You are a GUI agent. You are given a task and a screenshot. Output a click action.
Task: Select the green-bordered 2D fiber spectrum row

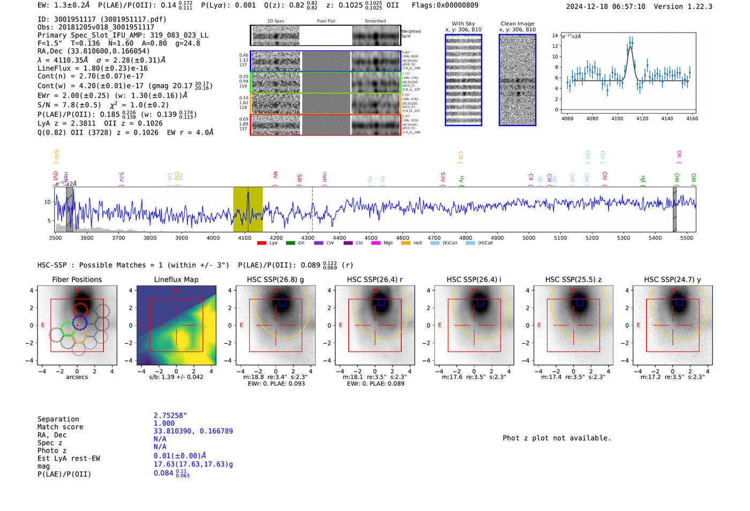tap(325, 82)
